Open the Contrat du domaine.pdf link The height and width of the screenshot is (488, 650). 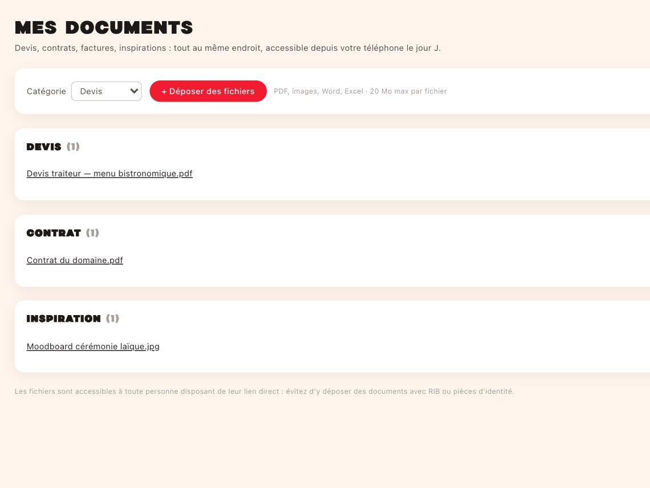(75, 260)
